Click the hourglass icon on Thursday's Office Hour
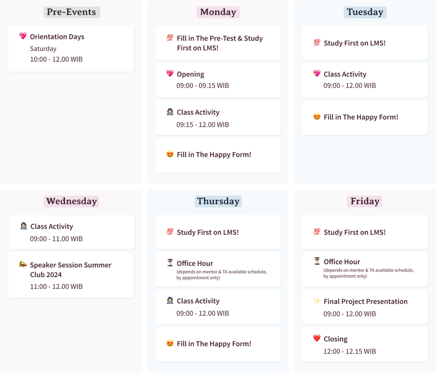The width and height of the screenshot is (436, 373). (x=170, y=262)
